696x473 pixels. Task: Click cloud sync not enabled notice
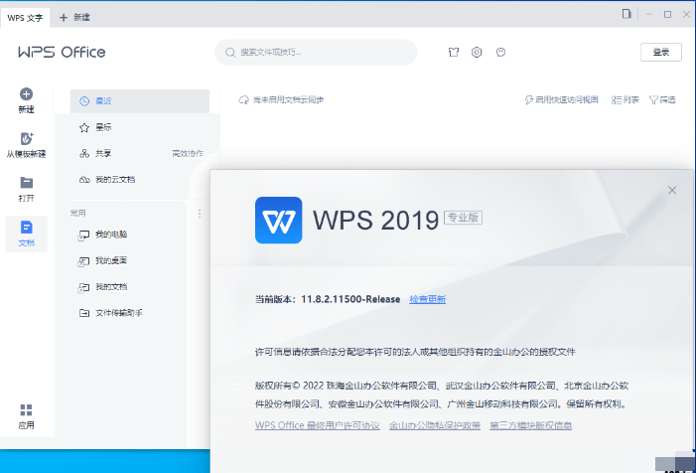[x=281, y=100]
